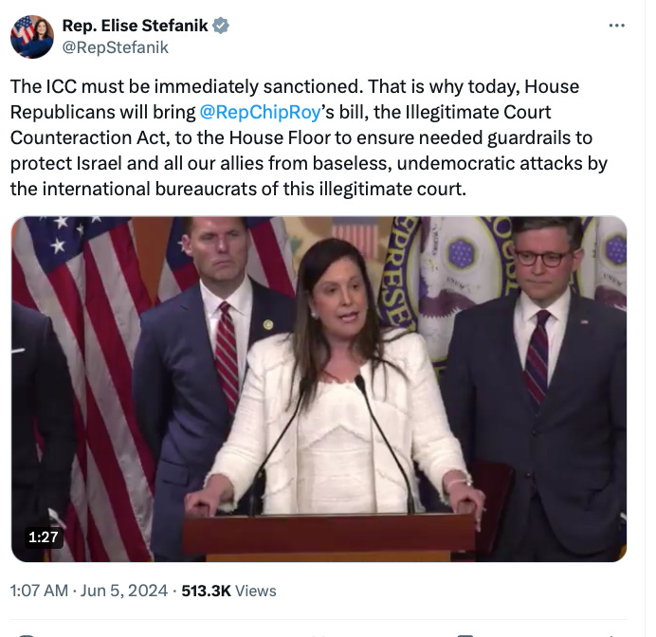Viewport: 656px width, 637px height.
Task: Click the 1:07 AM timestamp
Action: tap(39, 591)
